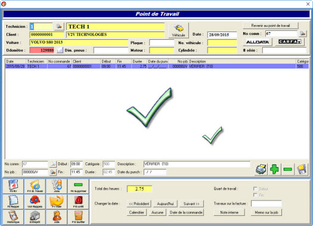Open Voir Rappels red phone icon
The width and height of the screenshot is (313, 226).
(35, 202)
